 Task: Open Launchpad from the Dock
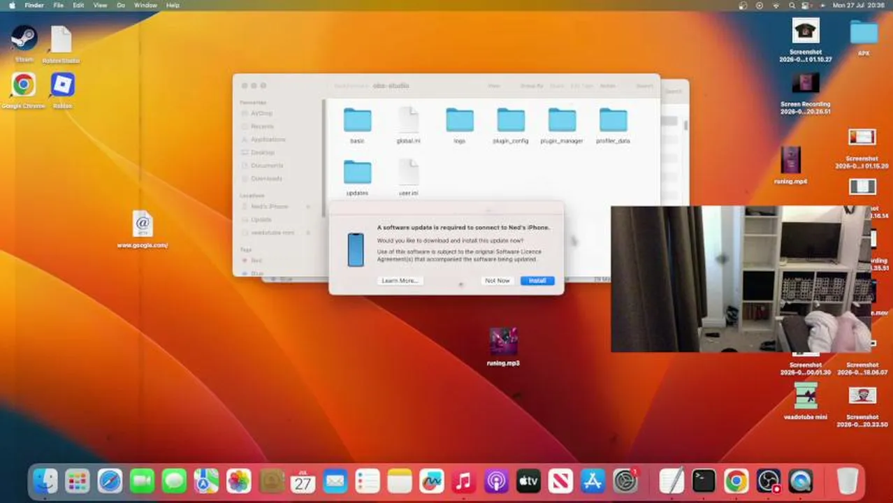78,481
